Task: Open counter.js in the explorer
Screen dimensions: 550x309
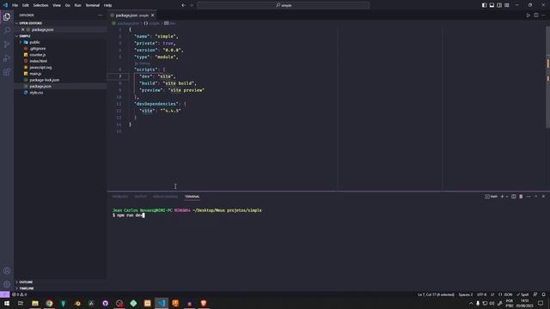Action: point(38,55)
